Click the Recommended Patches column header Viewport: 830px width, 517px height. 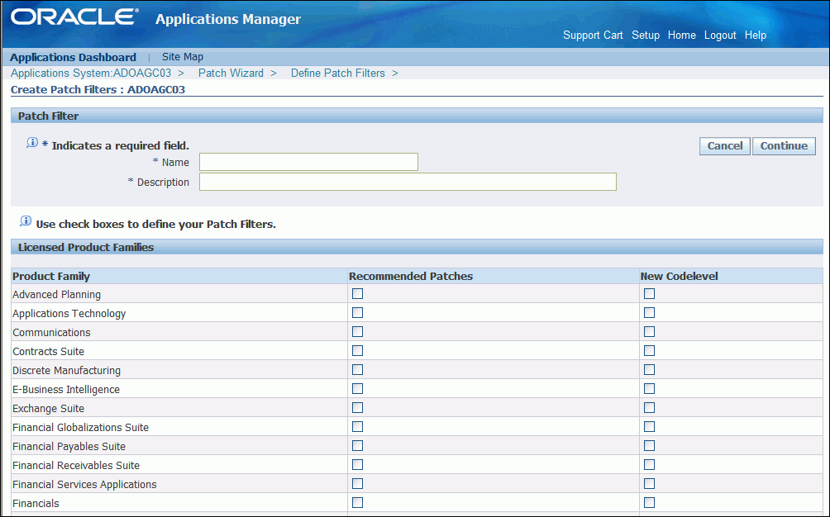click(411, 277)
